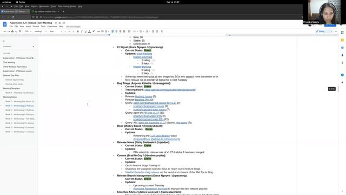Click the Google Docs home icon
Viewport: 346px width, 195px height.
(x=5, y=24)
